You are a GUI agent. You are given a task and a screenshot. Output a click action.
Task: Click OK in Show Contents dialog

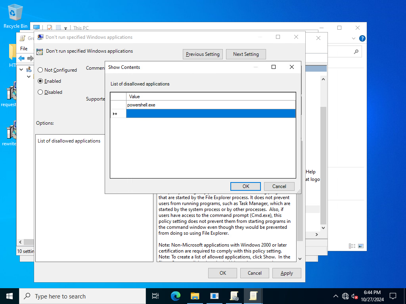pos(246,186)
